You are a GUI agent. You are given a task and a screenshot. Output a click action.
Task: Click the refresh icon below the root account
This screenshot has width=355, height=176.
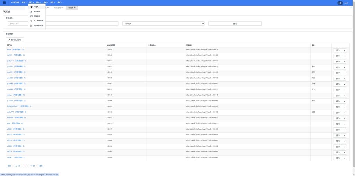(351, 8)
